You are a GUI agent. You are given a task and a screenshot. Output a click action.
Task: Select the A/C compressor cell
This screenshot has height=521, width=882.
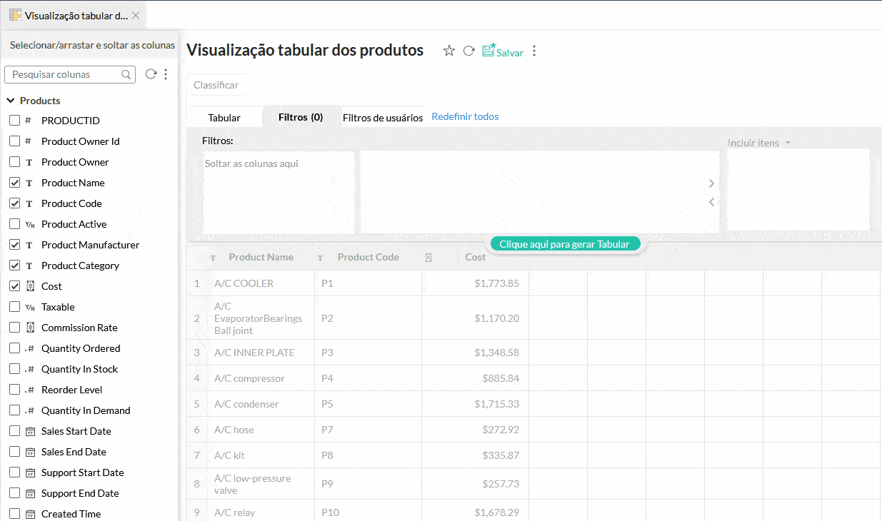(261, 378)
